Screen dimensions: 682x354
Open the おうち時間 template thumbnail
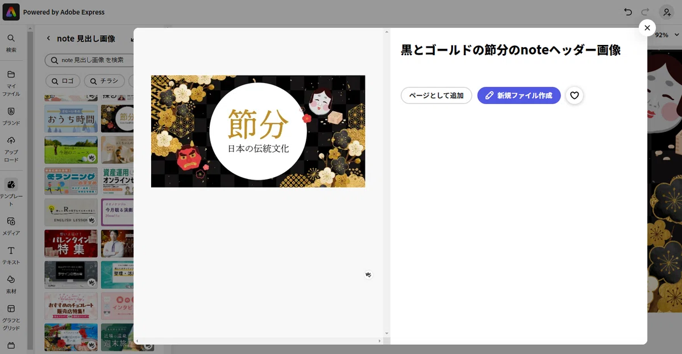coord(71,118)
